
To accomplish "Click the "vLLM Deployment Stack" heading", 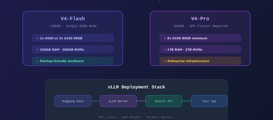I will point(136,87).
